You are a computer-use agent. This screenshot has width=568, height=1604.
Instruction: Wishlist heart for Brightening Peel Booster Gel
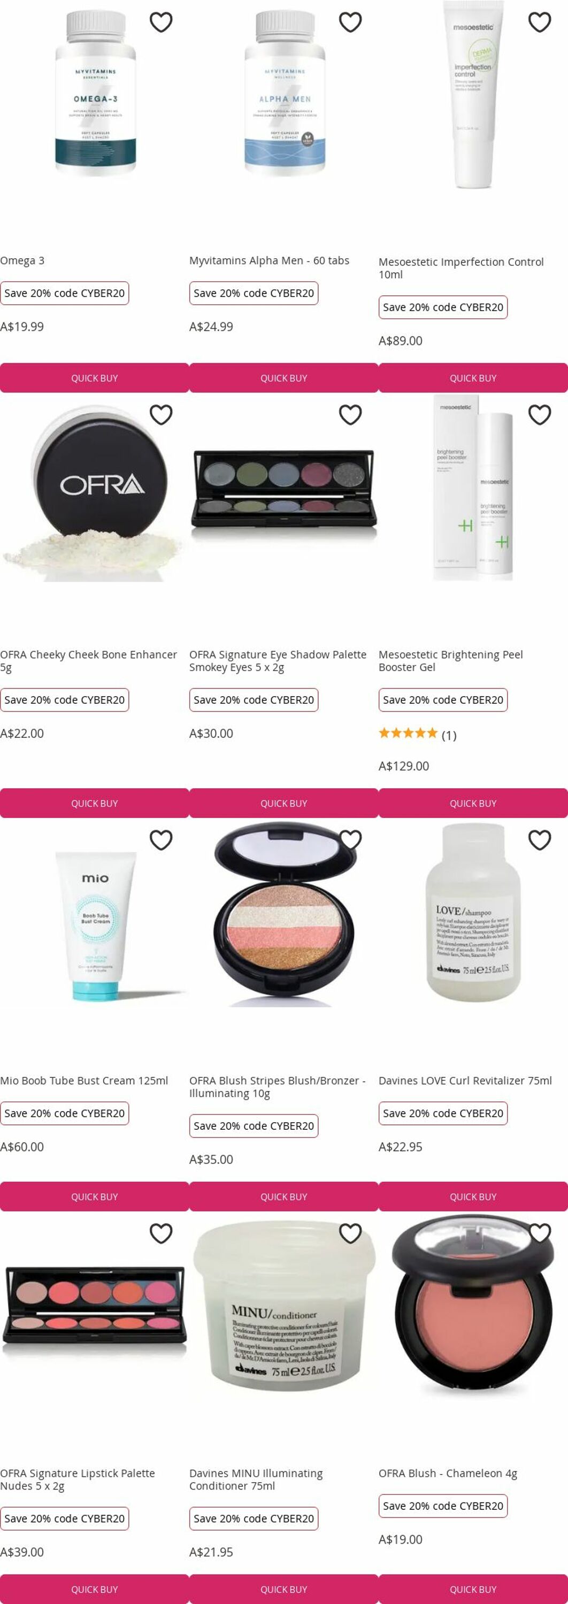(539, 415)
